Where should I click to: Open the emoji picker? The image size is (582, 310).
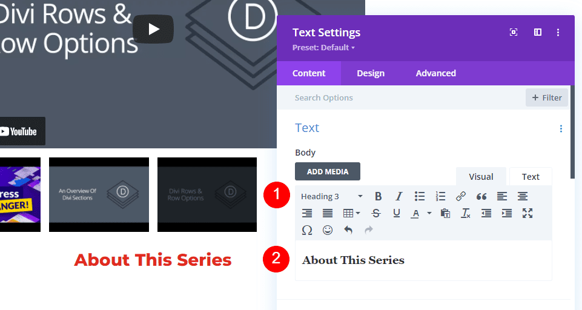click(328, 230)
